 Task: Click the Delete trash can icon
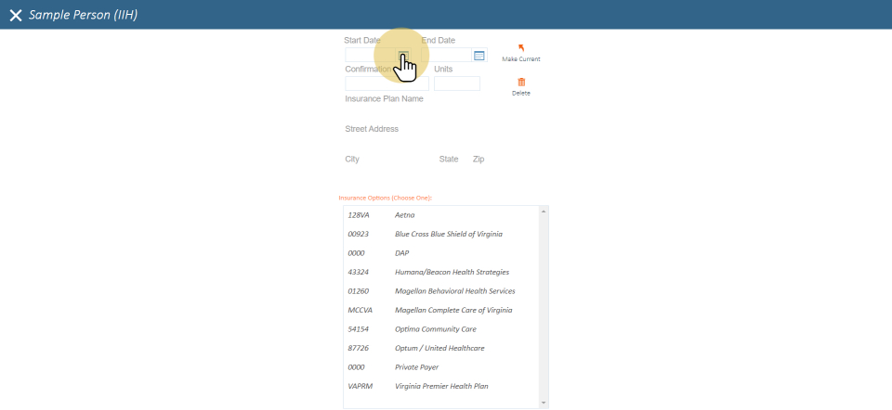[x=520, y=83]
